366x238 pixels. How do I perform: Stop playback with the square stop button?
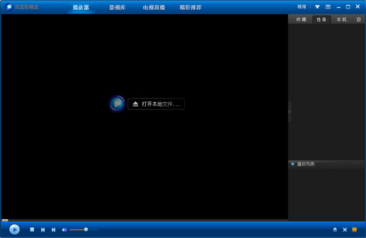tap(32, 229)
